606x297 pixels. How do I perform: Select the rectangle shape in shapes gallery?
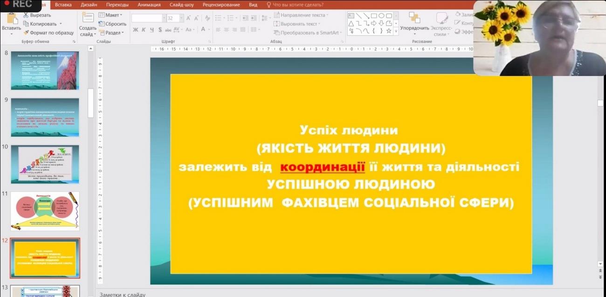374,15
